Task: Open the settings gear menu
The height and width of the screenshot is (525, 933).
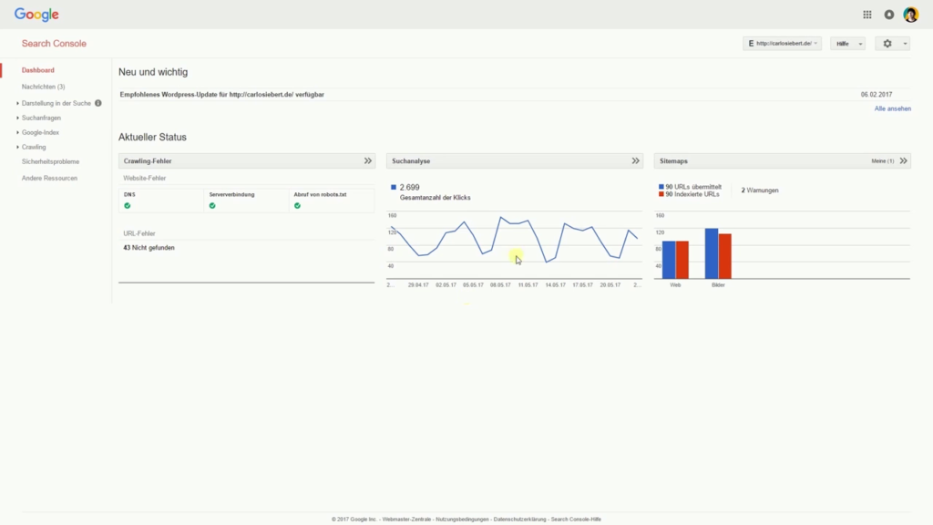Action: [892, 44]
